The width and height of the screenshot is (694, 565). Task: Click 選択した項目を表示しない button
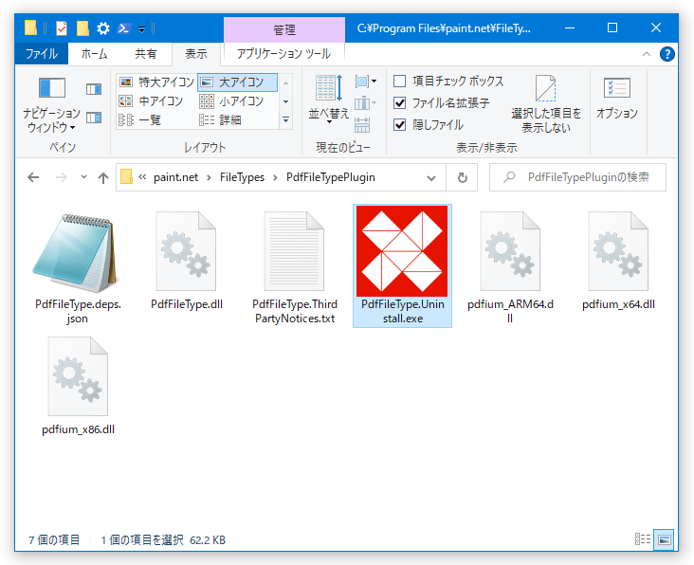click(x=546, y=104)
